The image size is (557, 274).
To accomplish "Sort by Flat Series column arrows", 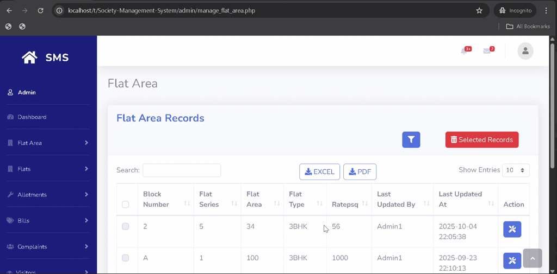I will (x=234, y=203).
